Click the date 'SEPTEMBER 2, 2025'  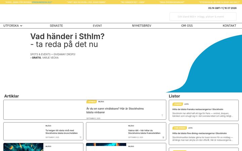[93, 118]
